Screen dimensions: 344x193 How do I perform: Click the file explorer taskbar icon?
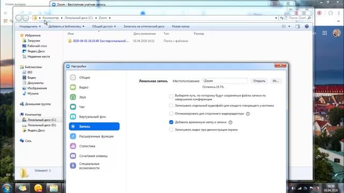pyautogui.click(x=53, y=188)
